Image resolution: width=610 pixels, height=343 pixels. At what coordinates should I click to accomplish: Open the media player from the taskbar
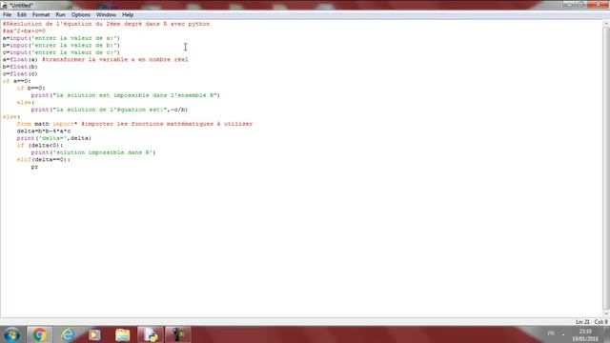(94, 334)
